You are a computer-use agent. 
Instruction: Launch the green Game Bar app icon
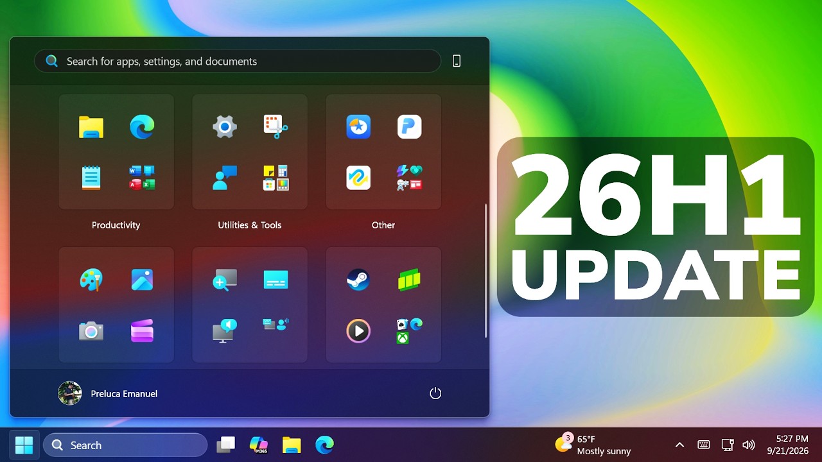[x=410, y=280]
